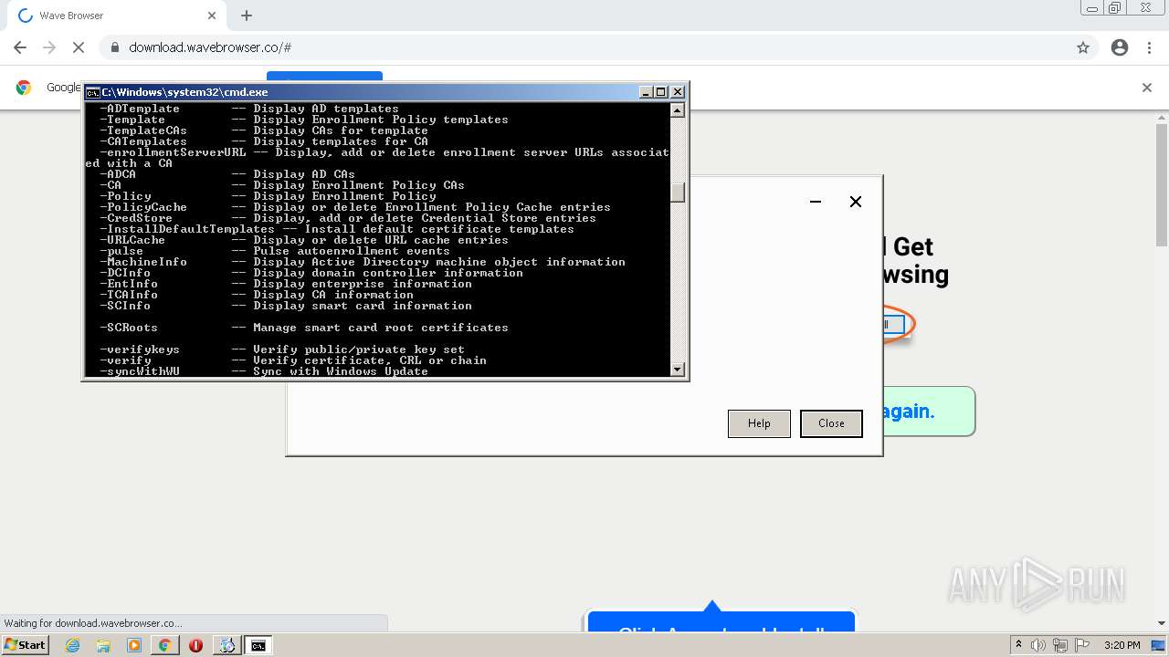Click the Chrome logo in infobar
This screenshot has height=657, width=1169.
click(x=24, y=88)
